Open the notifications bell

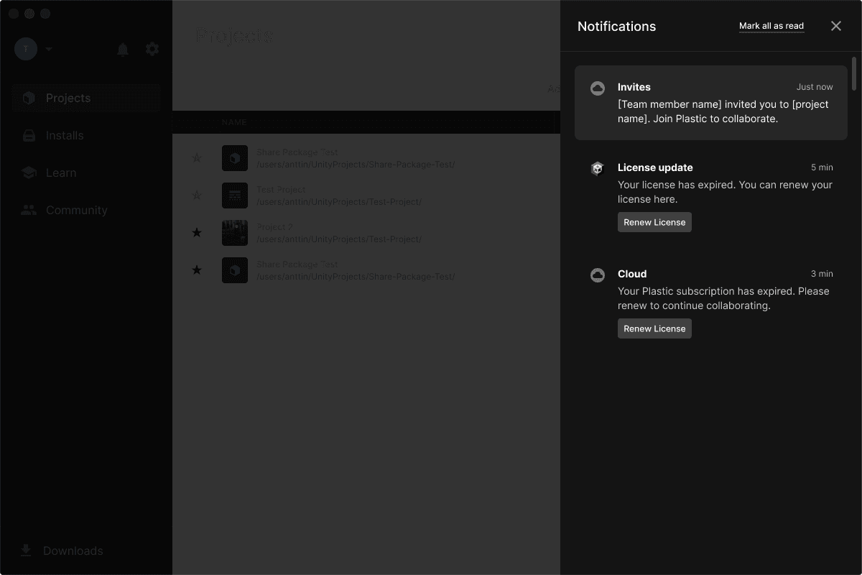point(123,49)
